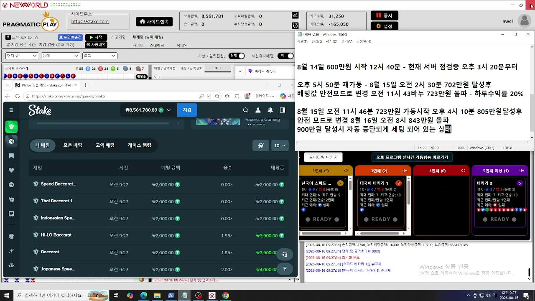Expand the chevron beside 바카라 예측기

tap(240, 71)
